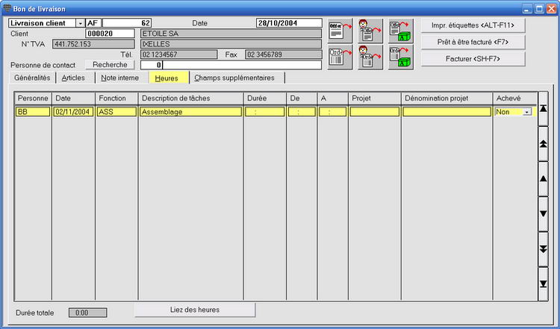
Task: Click the Durée totale value 0:00
Action: (x=87, y=313)
